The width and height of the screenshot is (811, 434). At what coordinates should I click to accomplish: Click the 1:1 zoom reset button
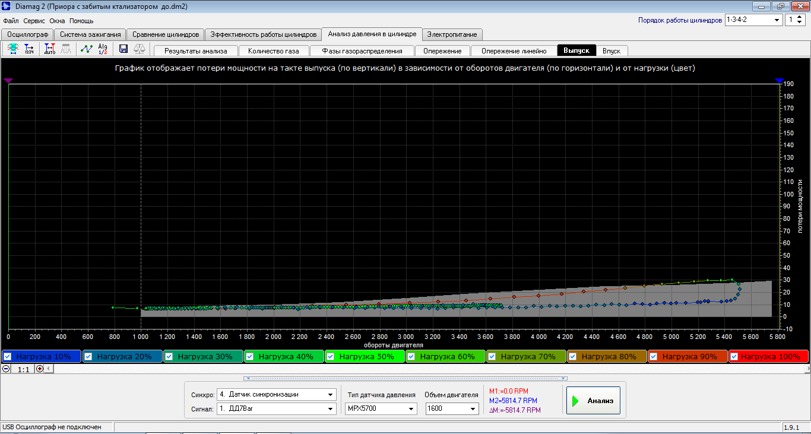23,369
